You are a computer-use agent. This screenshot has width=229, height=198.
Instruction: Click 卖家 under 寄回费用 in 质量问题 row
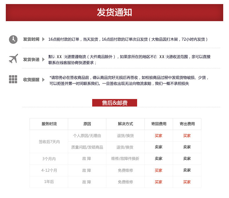(159, 147)
